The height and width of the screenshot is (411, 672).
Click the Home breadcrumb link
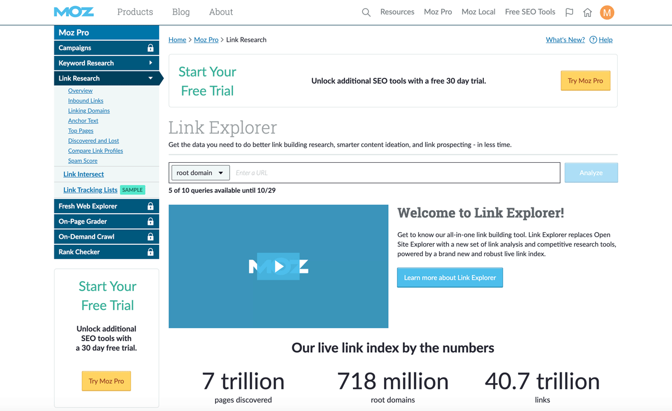177,40
